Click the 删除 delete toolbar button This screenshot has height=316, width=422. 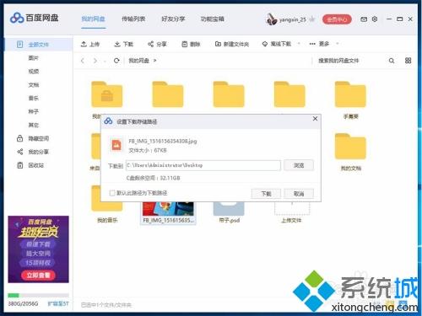[191, 44]
